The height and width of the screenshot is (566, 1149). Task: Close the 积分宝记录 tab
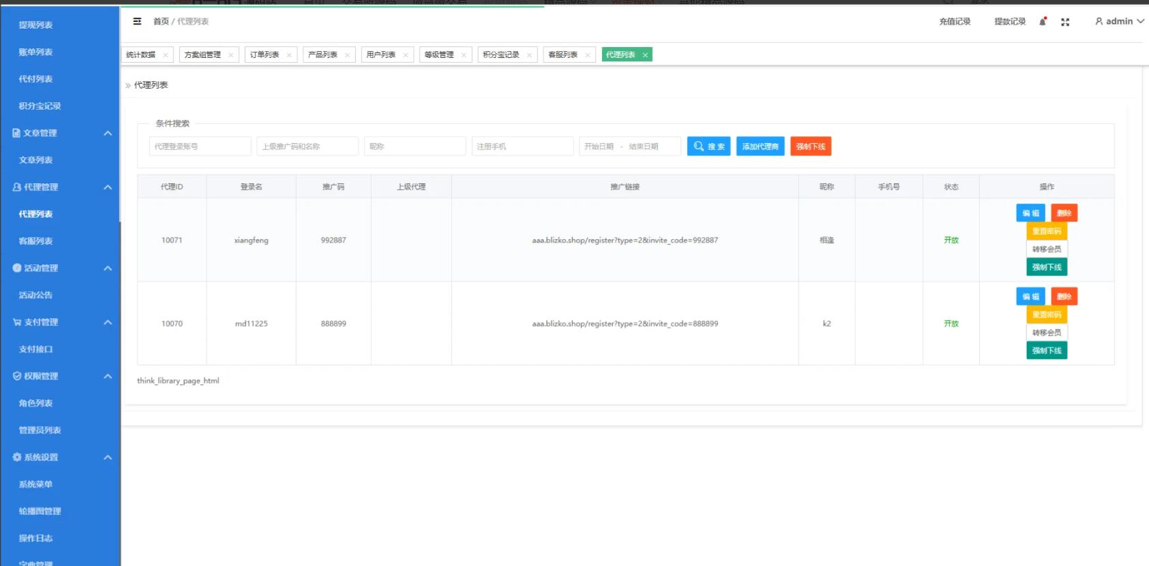click(529, 55)
